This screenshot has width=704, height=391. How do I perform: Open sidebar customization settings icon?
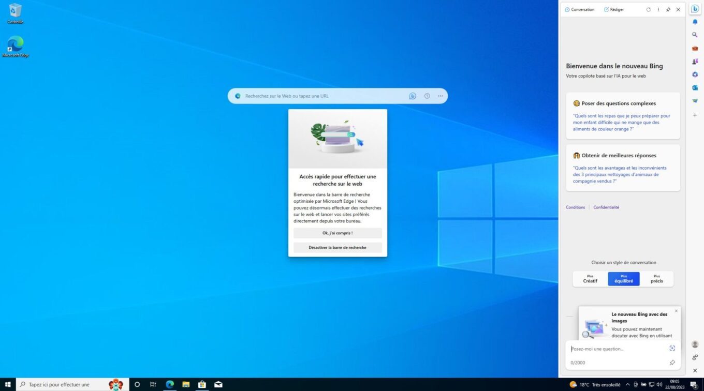pyautogui.click(x=695, y=357)
